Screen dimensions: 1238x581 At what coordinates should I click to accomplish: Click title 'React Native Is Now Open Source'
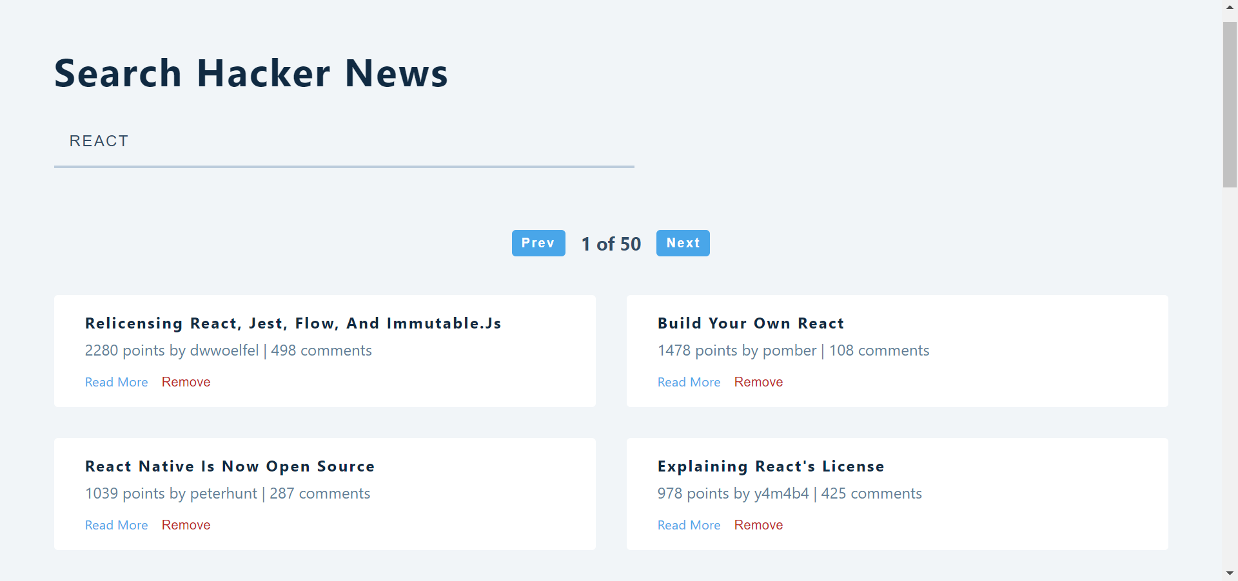(230, 466)
